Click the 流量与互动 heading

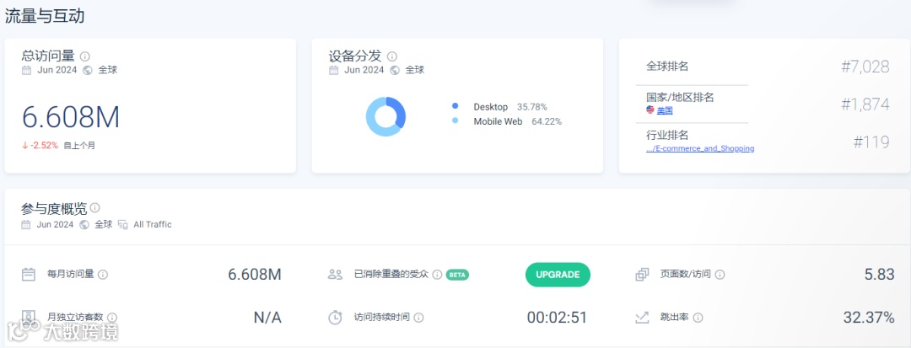point(45,16)
